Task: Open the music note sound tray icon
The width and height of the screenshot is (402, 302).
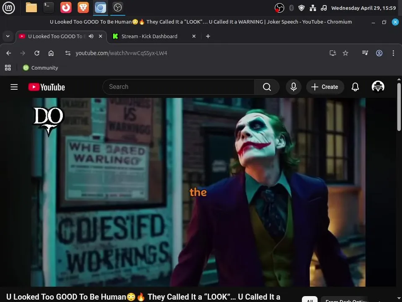Action: coord(324,8)
